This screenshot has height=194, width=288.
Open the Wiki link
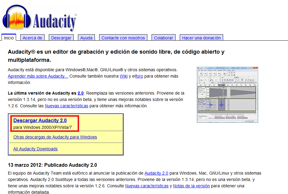click(124, 76)
